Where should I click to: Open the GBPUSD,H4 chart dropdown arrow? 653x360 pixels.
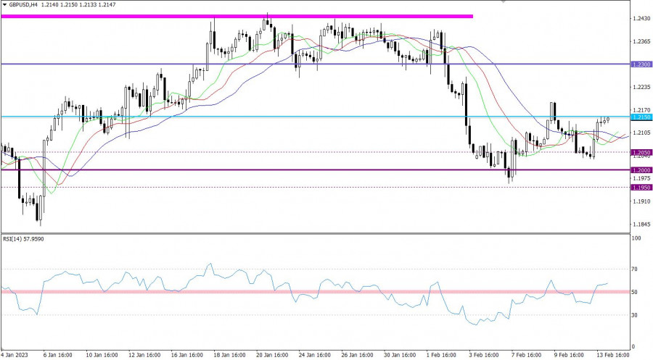[x=4, y=4]
